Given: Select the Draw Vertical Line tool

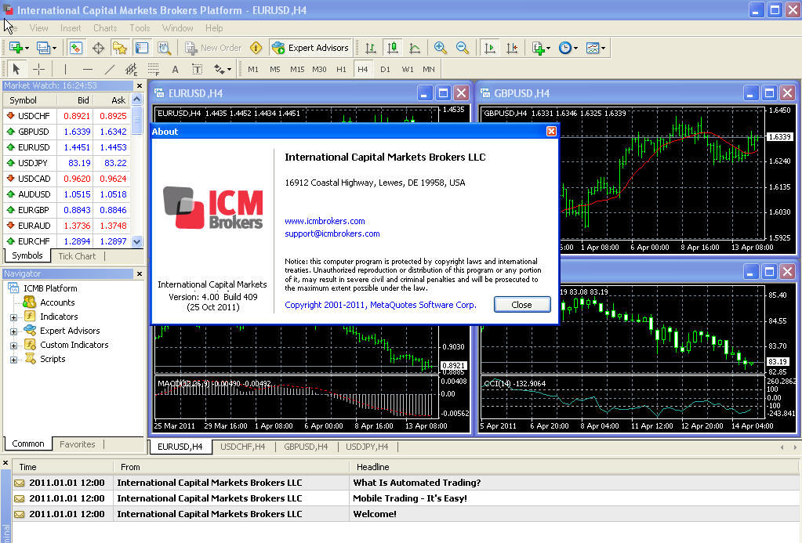Looking at the screenshot, I should tap(66, 69).
